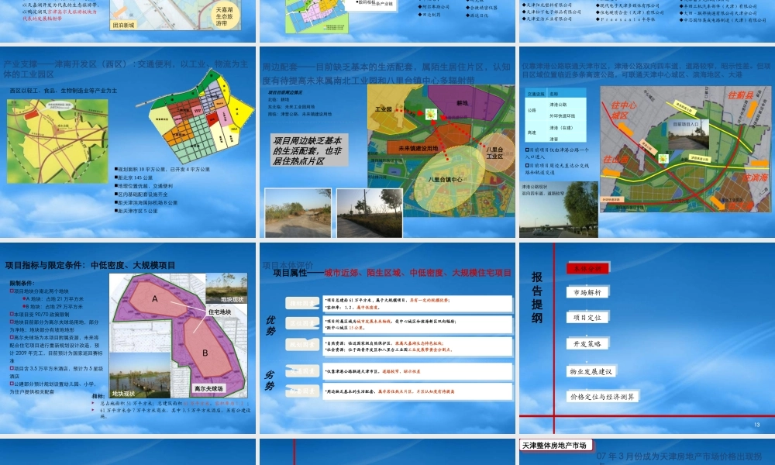This screenshot has height=465, width=775.
Task: Click the text box containing 距中心城区 15 公里
Action: [417, 324]
